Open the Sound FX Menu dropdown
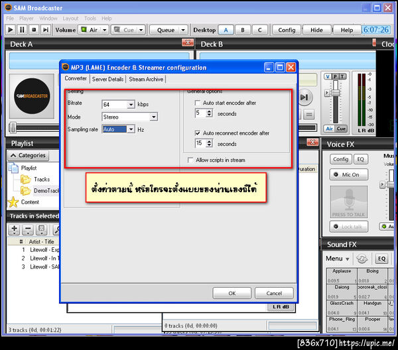This screenshot has height=350, width=398. tap(338, 259)
